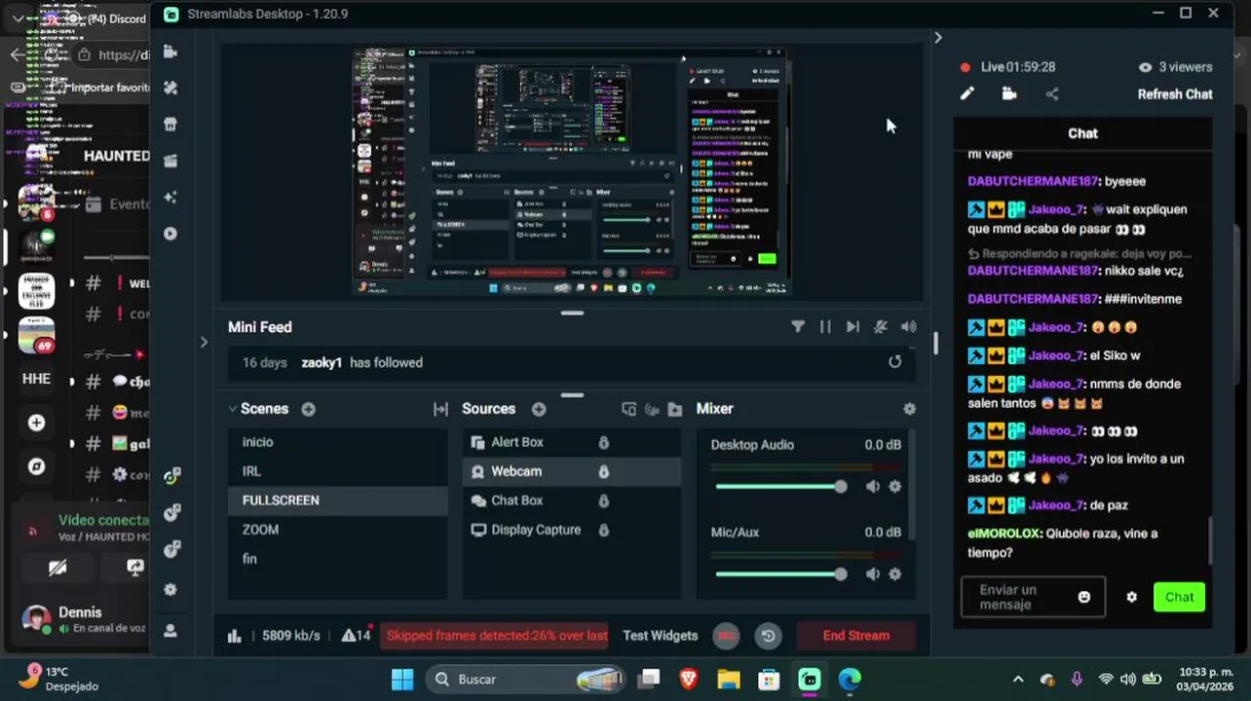The height and width of the screenshot is (701, 1251).
Task: Click End Stream button
Action: [855, 636]
